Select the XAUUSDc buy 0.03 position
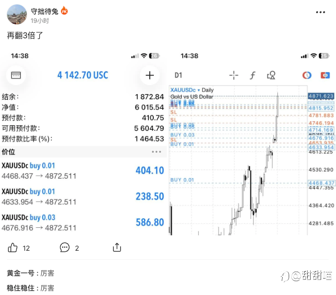Screen dimensions: 336x295 click(x=83, y=222)
